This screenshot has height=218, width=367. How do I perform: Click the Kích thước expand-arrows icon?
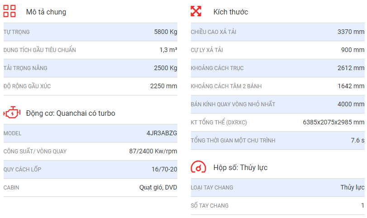click(196, 11)
